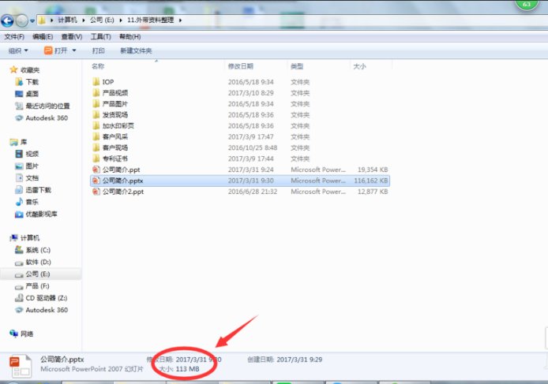Select 公司 (E:) in the address breadcrumb
Screen dimensions: 548x384
pos(102,21)
